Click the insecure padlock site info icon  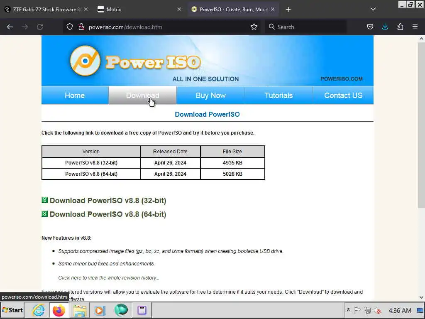pyautogui.click(x=81, y=27)
